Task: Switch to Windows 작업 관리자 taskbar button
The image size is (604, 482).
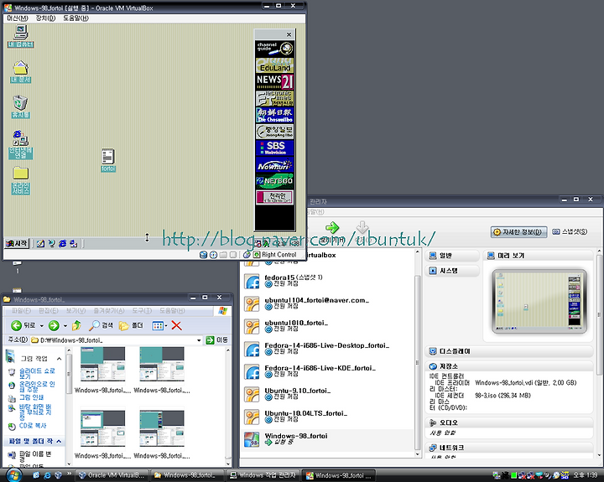Action: (263, 475)
